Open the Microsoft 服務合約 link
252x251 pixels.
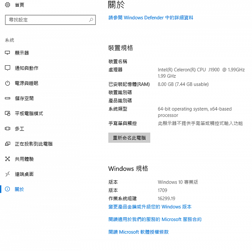[155, 219]
